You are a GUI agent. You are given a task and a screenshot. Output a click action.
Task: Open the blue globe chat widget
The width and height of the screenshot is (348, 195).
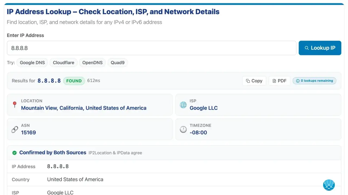(x=329, y=185)
